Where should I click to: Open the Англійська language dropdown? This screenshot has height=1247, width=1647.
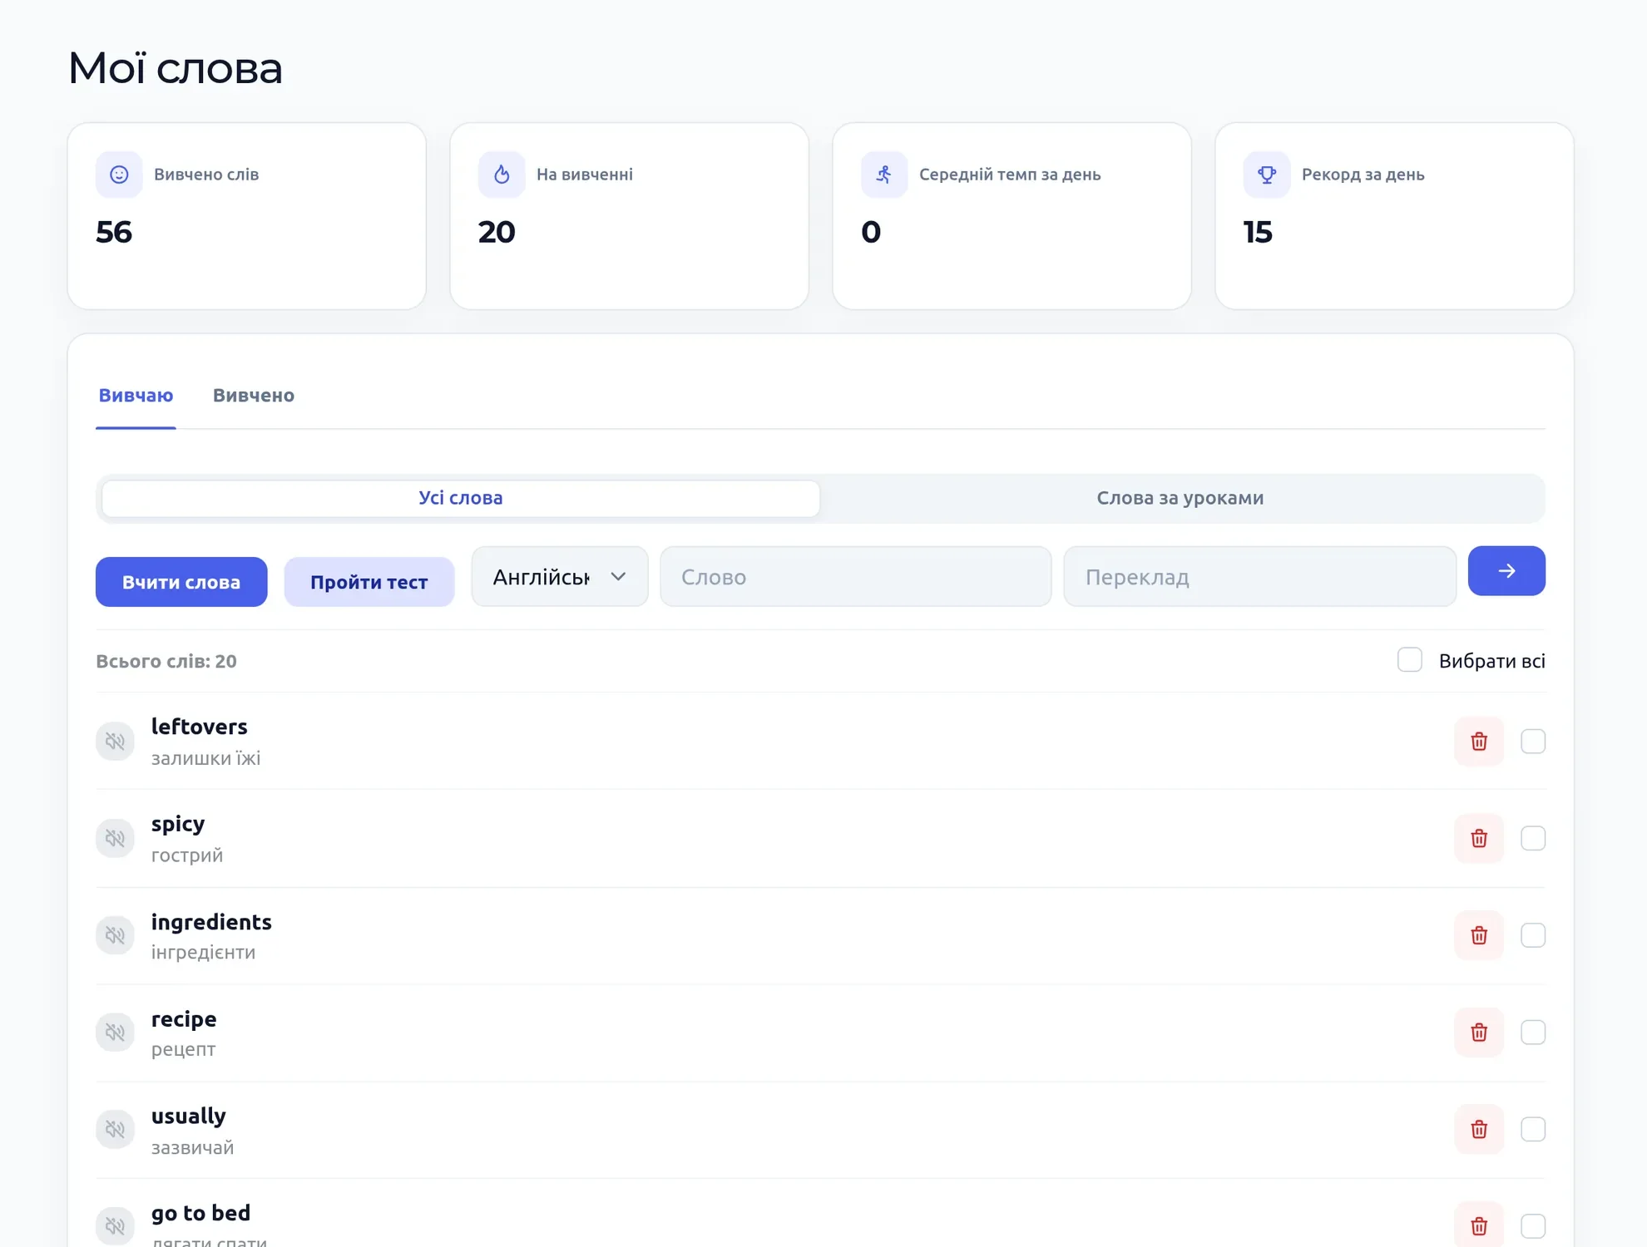559,576
